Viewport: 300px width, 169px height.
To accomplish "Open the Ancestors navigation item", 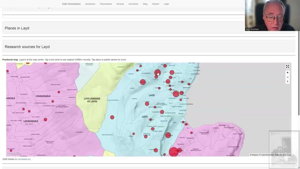I will (133, 4).
